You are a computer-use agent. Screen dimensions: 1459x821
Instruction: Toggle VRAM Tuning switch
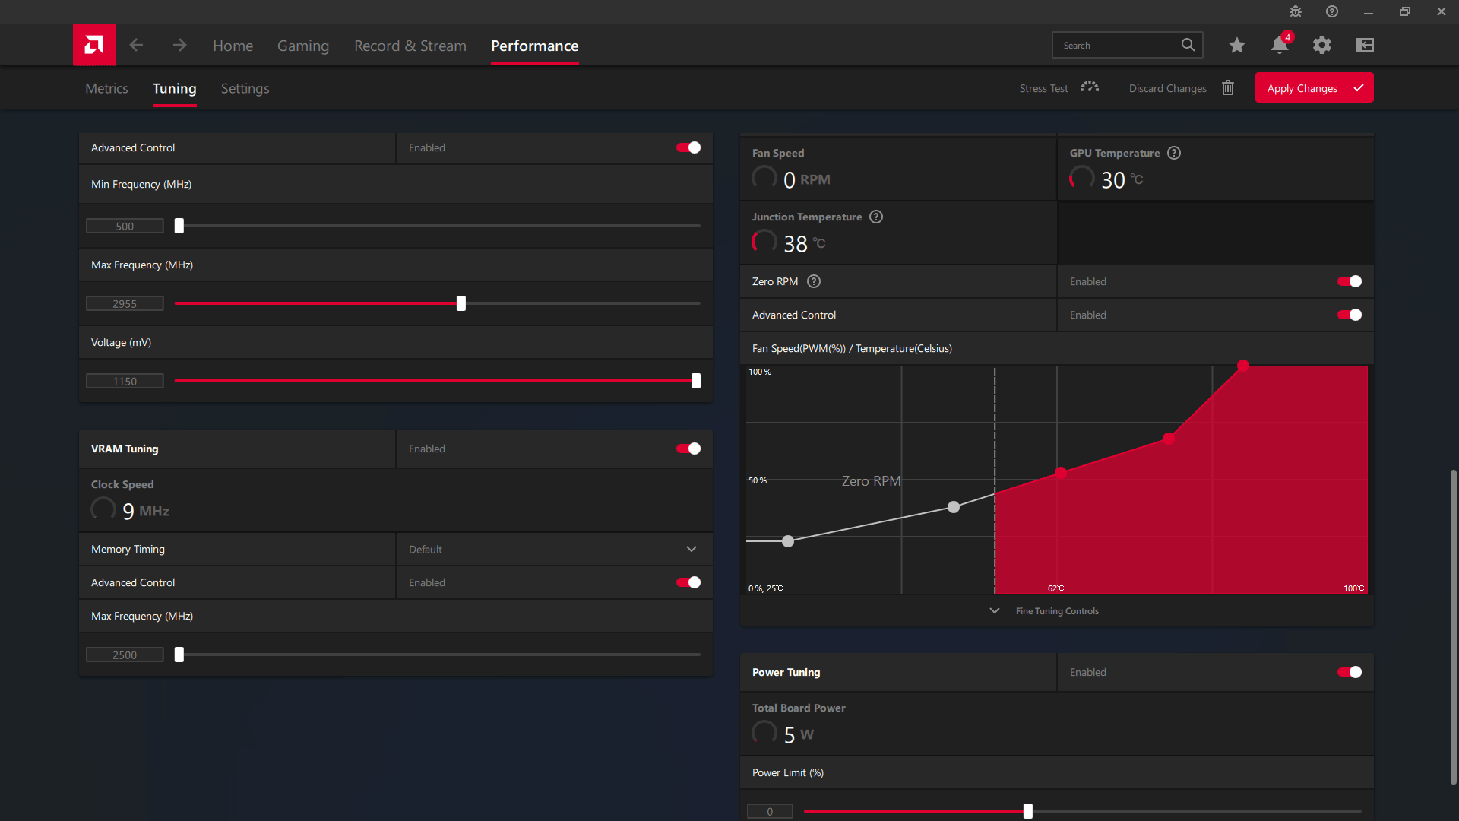(688, 449)
